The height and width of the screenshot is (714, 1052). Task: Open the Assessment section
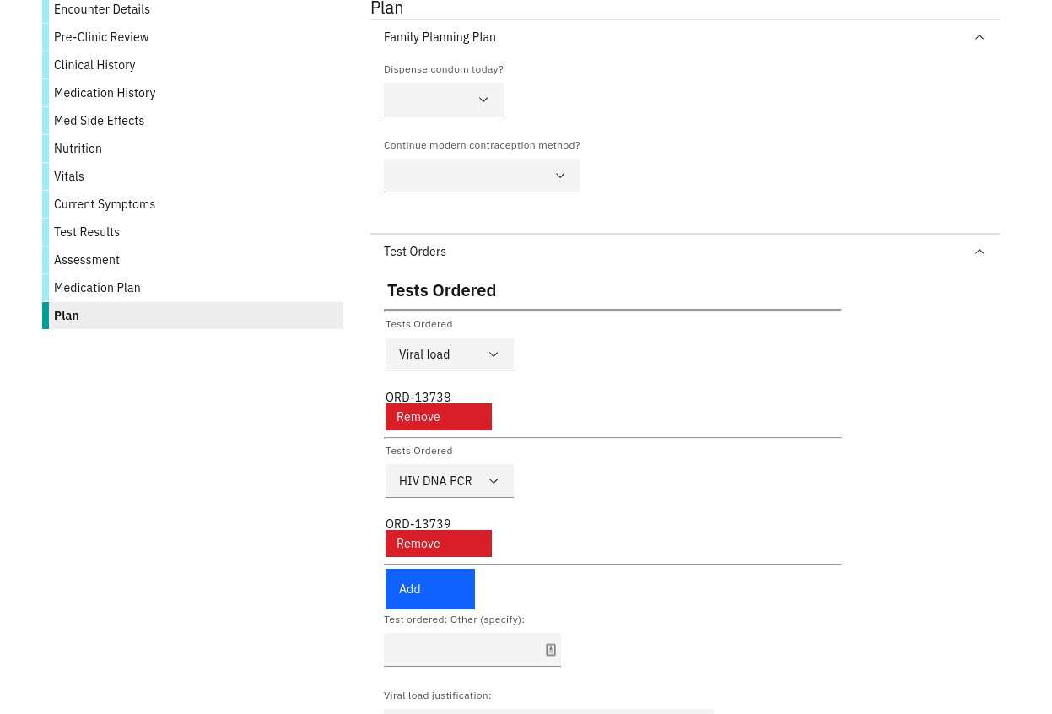pos(192,260)
